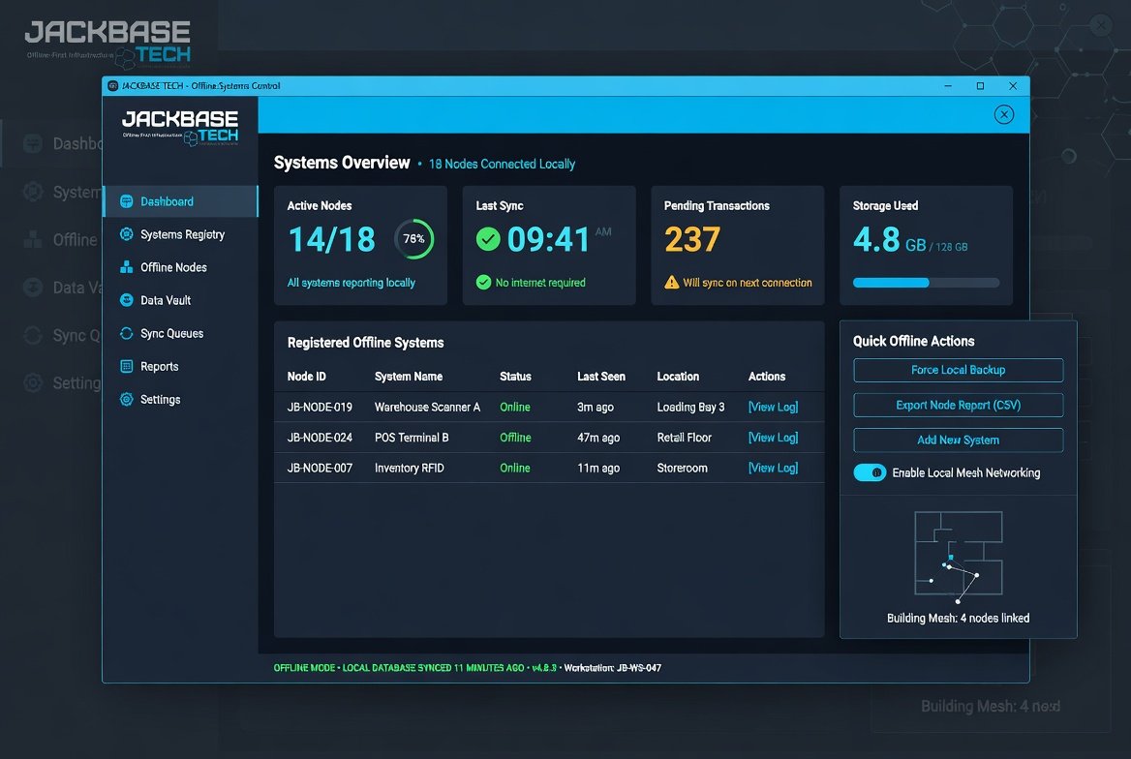
Task: Select the Systems Registry gear icon
Action: 126,233
